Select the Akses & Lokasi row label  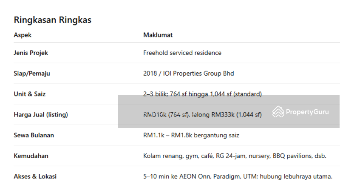pos(35,176)
